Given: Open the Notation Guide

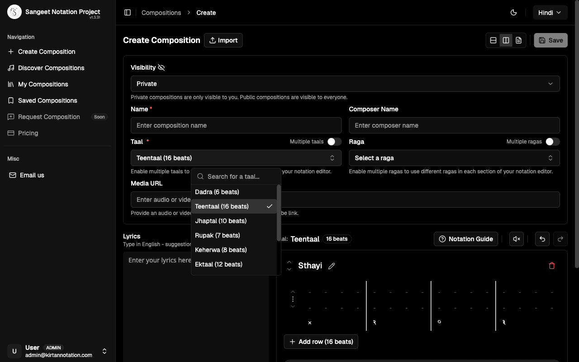Looking at the screenshot, I should click(465, 238).
